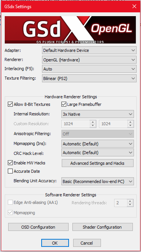Viewport: 141px width, 252px height.
Task: Click the second Custom Resolution field
Action: point(114,124)
